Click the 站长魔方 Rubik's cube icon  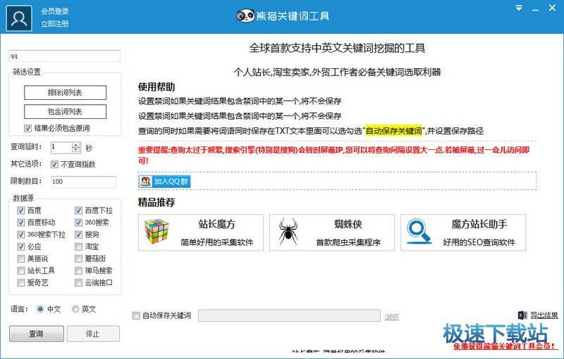[x=157, y=232]
